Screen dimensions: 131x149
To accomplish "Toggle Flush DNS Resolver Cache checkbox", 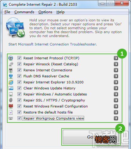I will coord(19,76).
